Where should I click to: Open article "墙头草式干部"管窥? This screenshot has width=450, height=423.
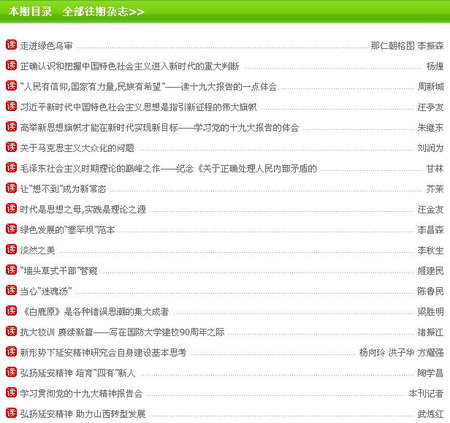(x=58, y=271)
